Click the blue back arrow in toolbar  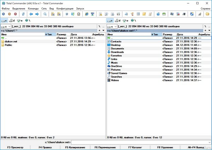point(31,14)
